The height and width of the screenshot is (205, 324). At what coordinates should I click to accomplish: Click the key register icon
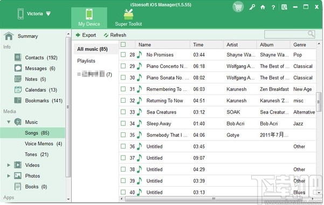[252, 8]
